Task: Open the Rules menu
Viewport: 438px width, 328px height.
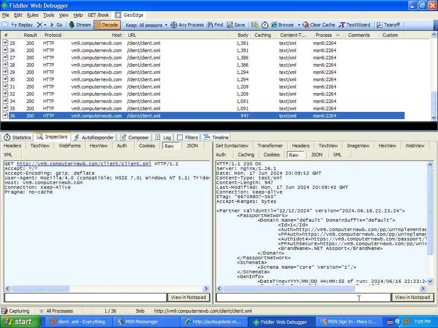Action: point(33,15)
